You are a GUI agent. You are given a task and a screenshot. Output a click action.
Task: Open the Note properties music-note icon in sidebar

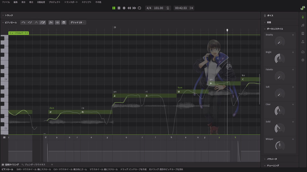(x=303, y=25)
